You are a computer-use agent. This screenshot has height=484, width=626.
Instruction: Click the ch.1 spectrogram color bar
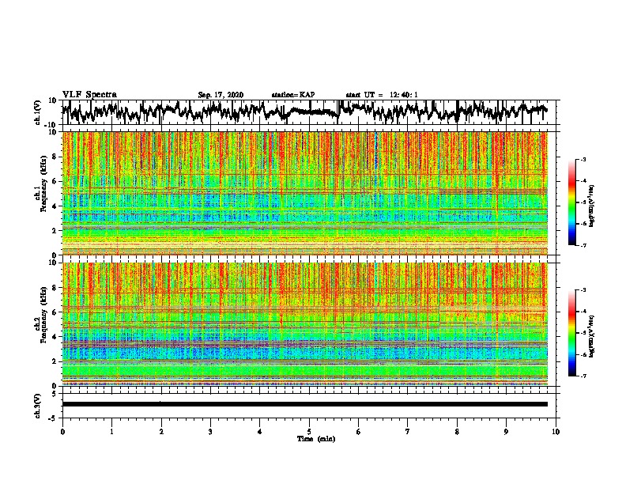[571, 202]
